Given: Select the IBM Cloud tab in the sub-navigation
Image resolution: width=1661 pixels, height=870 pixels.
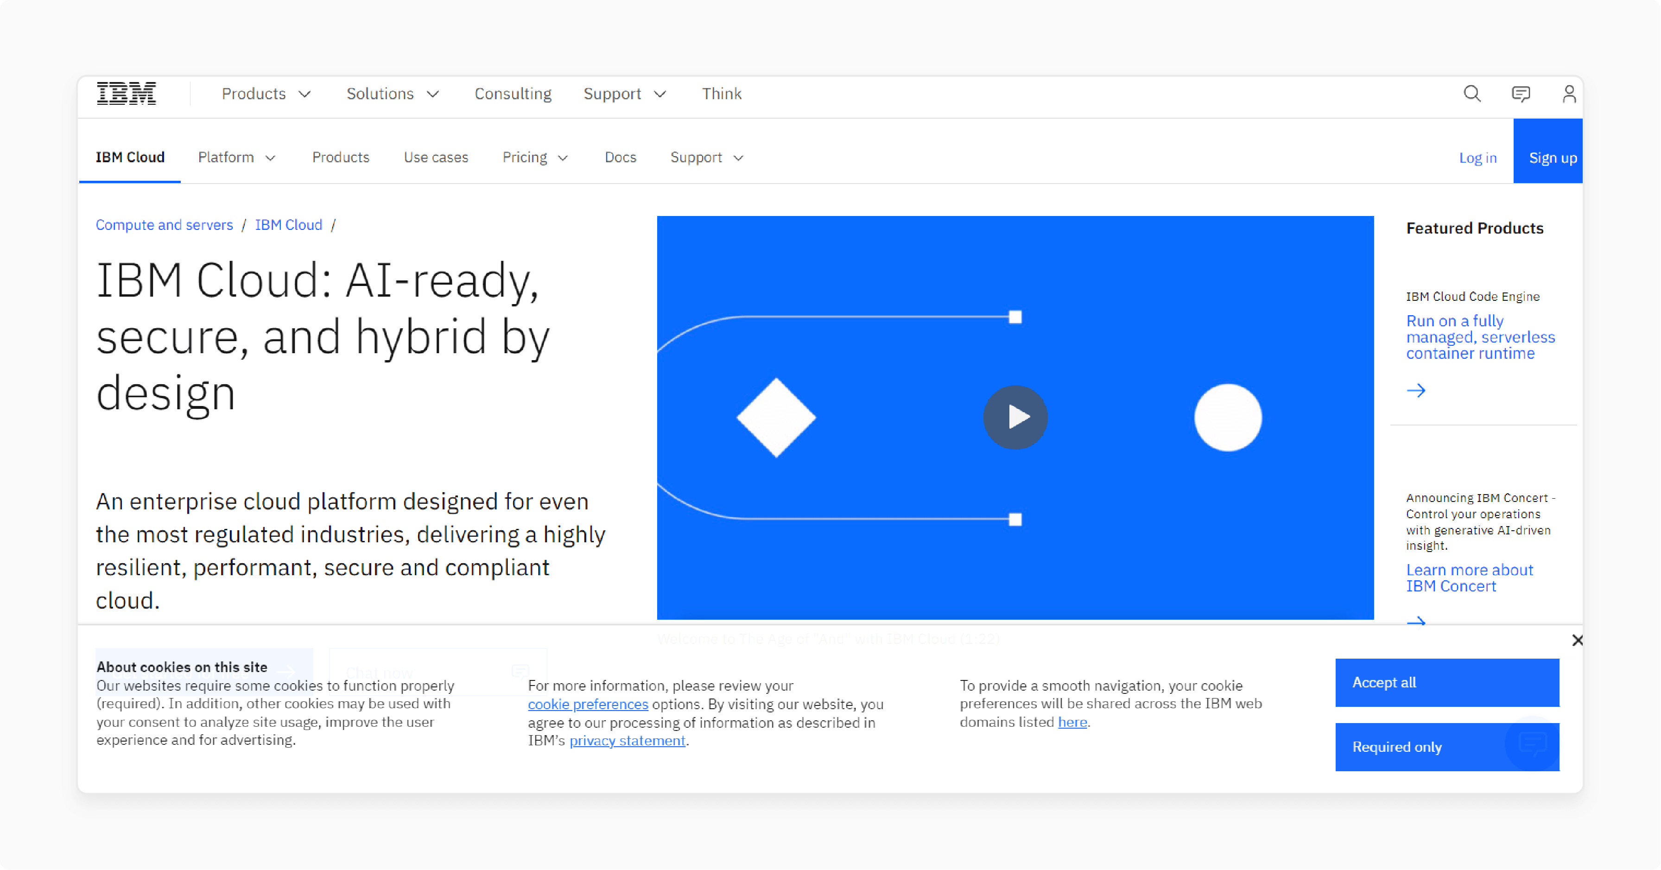Looking at the screenshot, I should point(131,157).
